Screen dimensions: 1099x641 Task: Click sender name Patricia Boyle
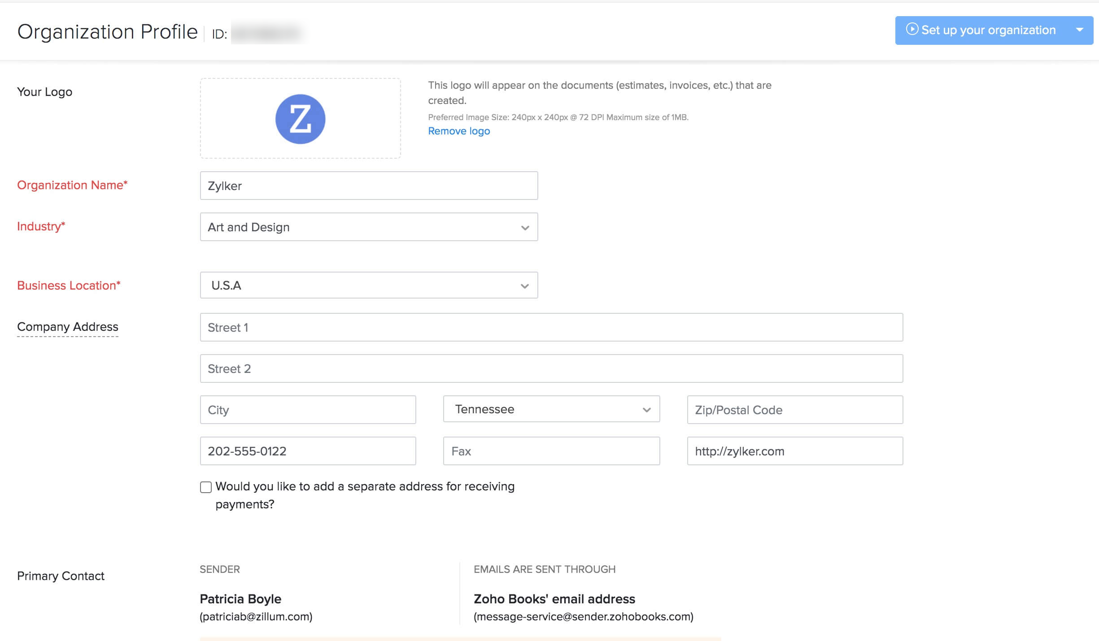pyautogui.click(x=240, y=599)
